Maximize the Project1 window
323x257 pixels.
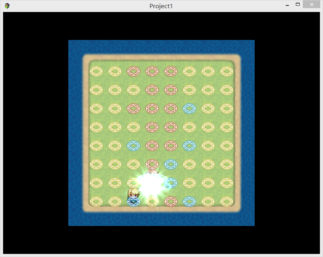[298, 5]
